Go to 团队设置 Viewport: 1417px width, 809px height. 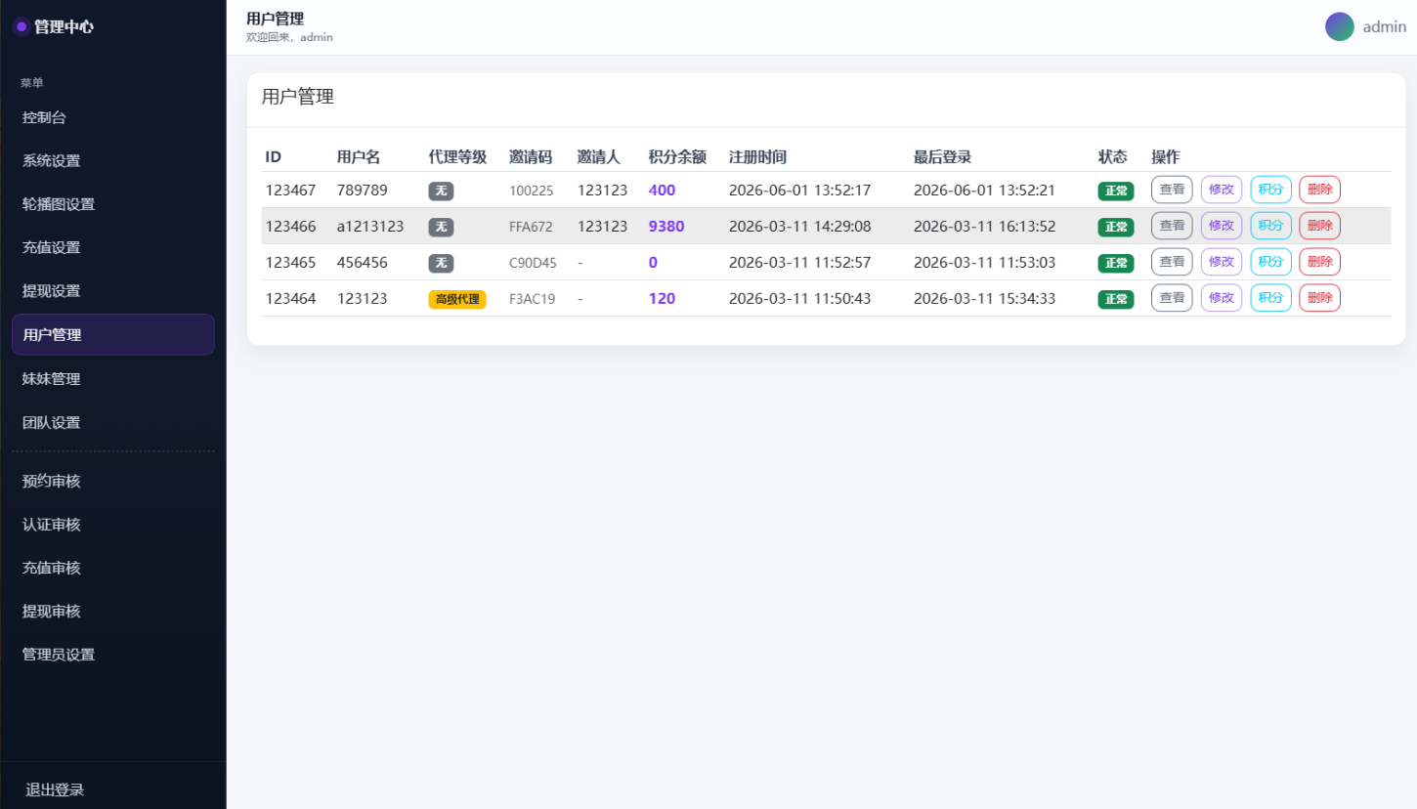pos(113,422)
